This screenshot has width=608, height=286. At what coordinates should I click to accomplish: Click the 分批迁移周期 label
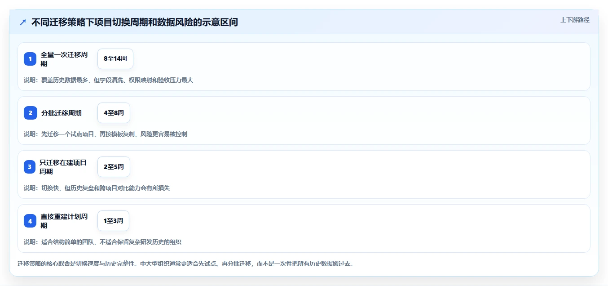[62, 113]
